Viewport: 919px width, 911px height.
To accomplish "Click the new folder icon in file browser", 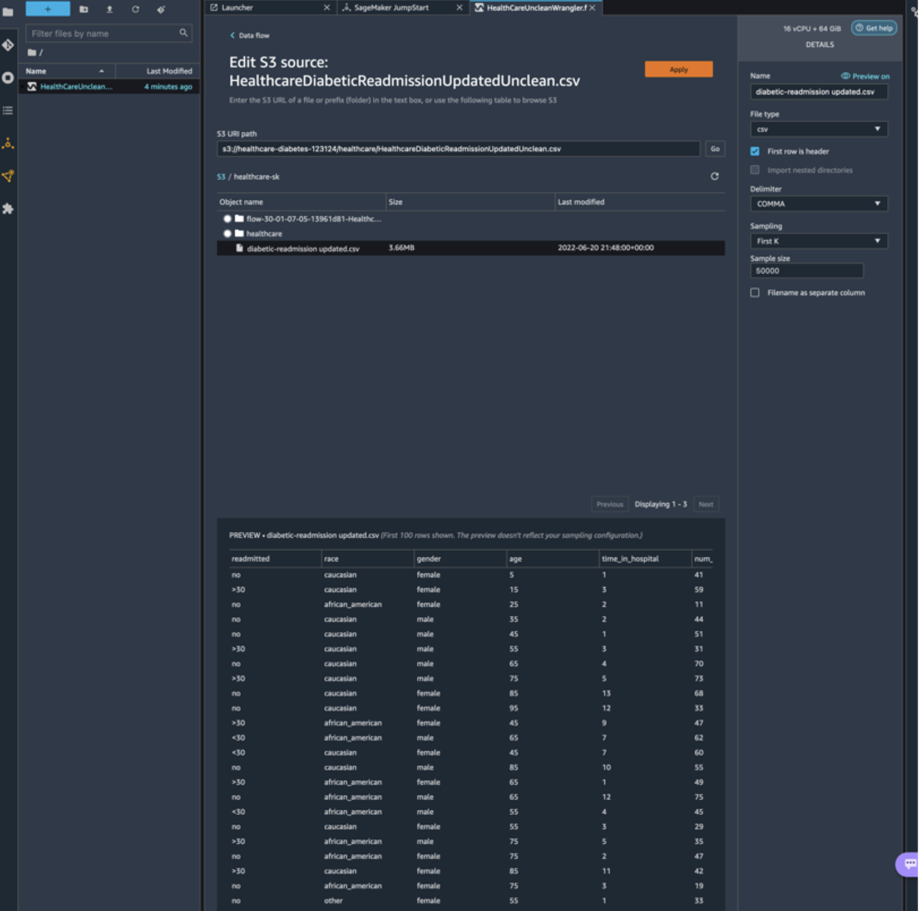I will click(84, 9).
